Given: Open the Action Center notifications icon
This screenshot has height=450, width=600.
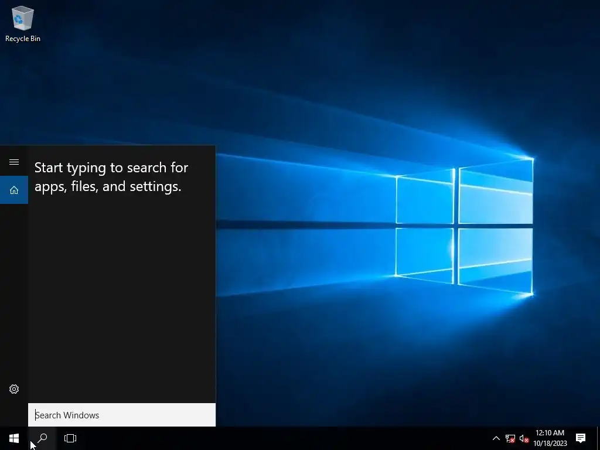Looking at the screenshot, I should (x=581, y=438).
